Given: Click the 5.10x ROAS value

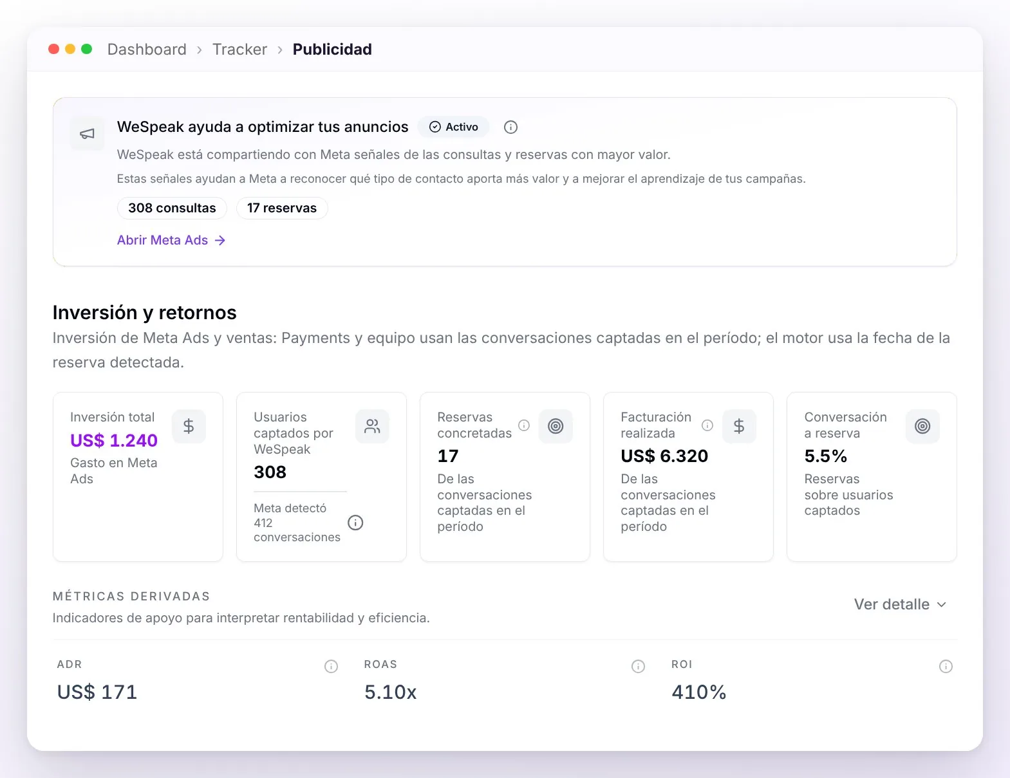Looking at the screenshot, I should (391, 692).
